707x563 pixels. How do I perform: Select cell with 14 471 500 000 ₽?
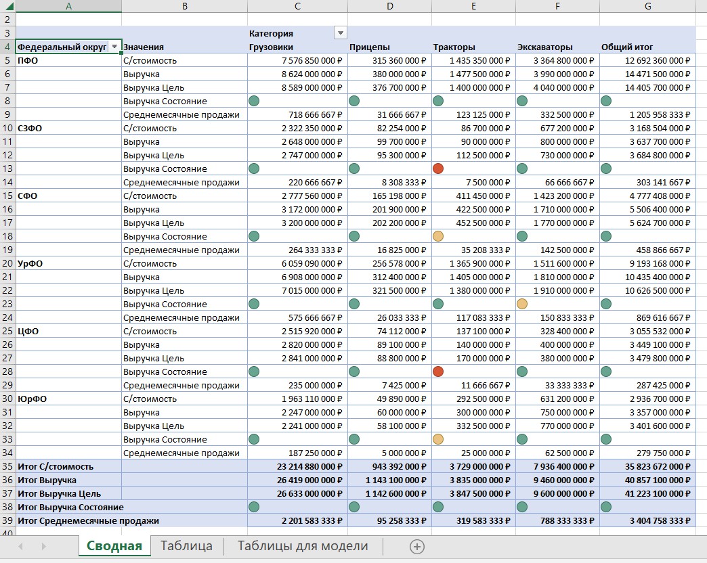click(648, 74)
